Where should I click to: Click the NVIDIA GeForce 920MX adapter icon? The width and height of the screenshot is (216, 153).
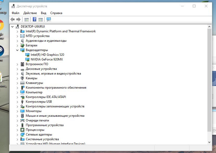coord(27,59)
